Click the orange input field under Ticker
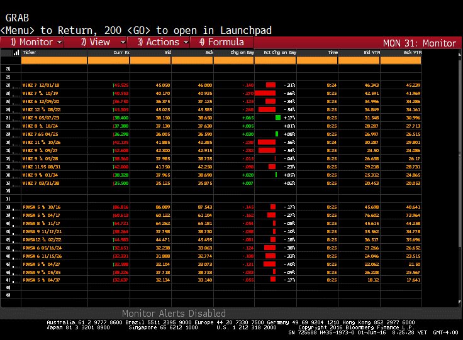The height and width of the screenshot is (340, 463). 53,61
